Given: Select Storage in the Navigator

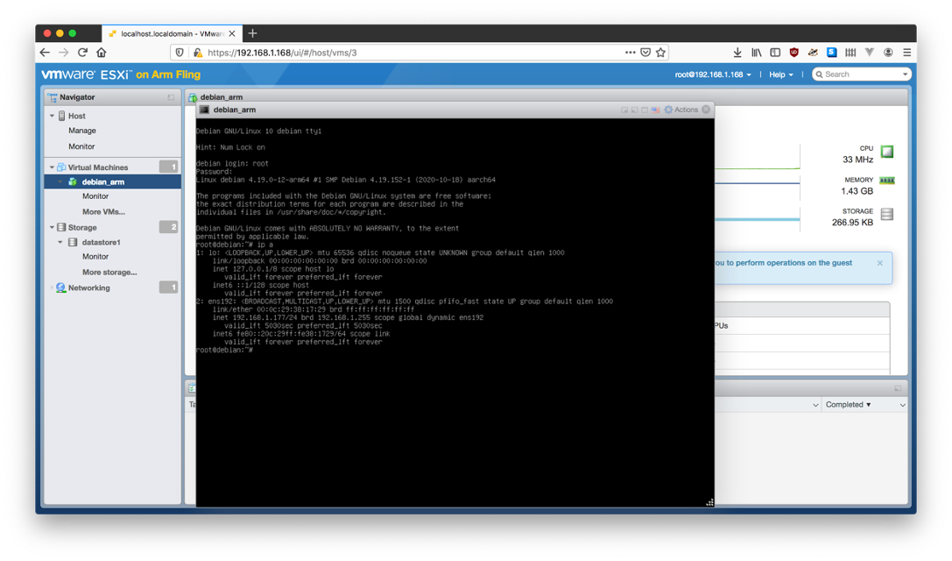Looking at the screenshot, I should click(82, 227).
